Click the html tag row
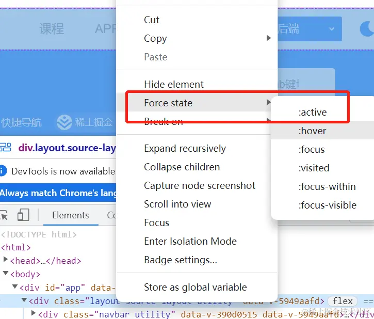This screenshot has width=374, height=319. point(16,247)
